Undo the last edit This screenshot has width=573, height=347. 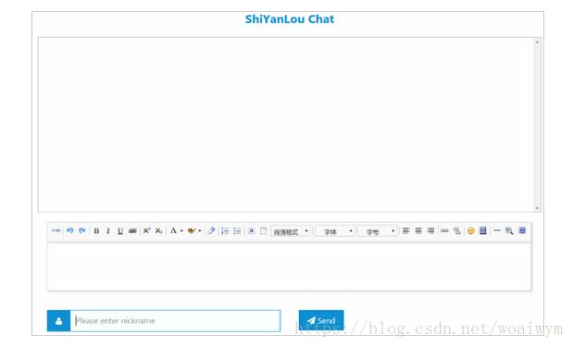tap(69, 230)
